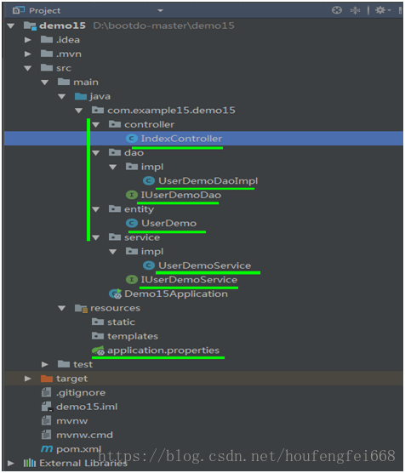Click the Project panel title label
Image resolution: width=405 pixels, height=473 pixels.
pyautogui.click(x=44, y=11)
